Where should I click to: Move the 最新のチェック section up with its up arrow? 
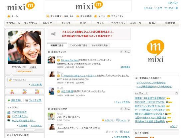[122, 52]
